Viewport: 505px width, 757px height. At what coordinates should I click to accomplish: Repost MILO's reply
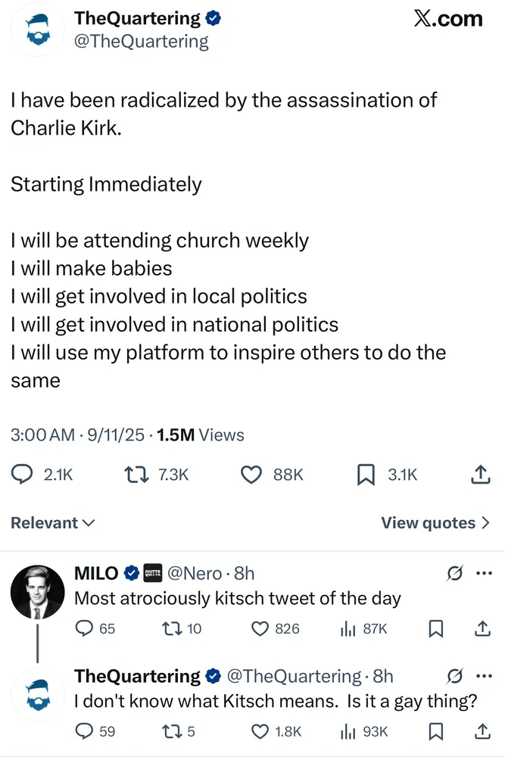[173, 628]
